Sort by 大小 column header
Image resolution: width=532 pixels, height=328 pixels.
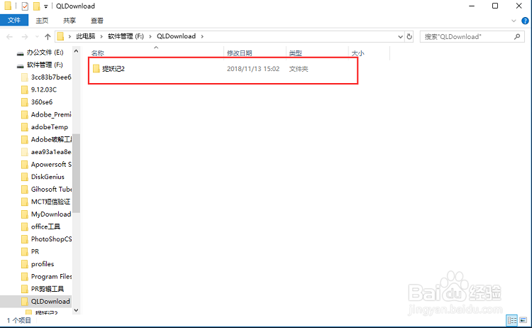358,53
